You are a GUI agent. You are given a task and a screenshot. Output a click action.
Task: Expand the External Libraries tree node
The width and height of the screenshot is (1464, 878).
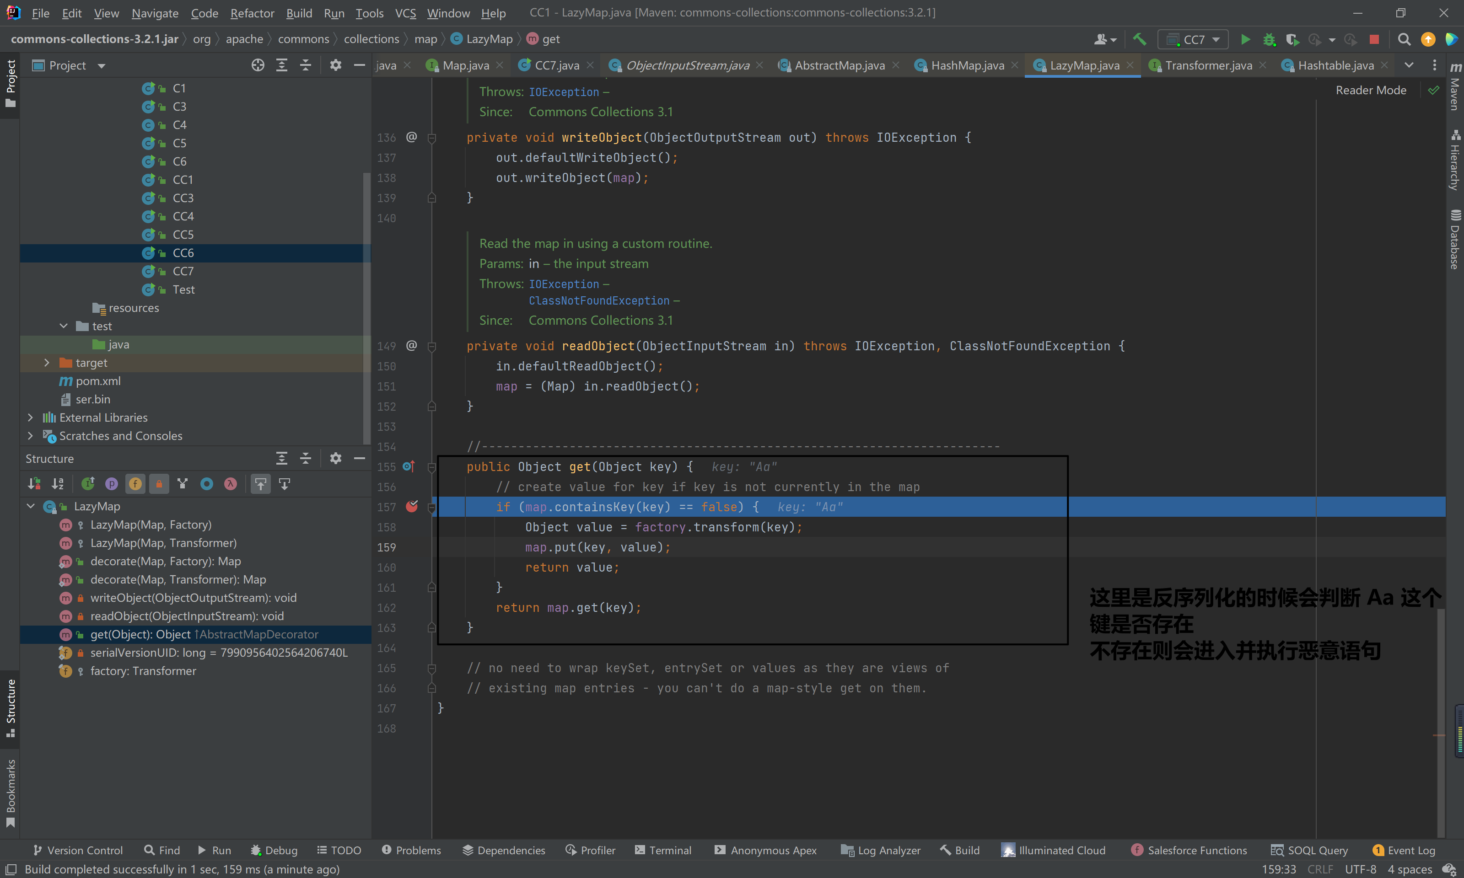[30, 418]
